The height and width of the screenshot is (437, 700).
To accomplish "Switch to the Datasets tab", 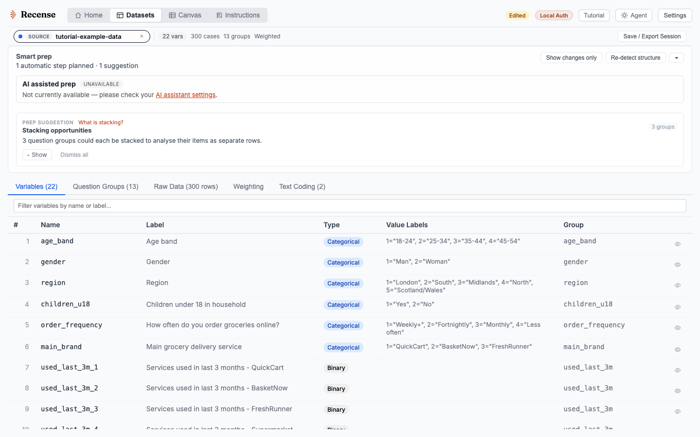I will point(136,15).
